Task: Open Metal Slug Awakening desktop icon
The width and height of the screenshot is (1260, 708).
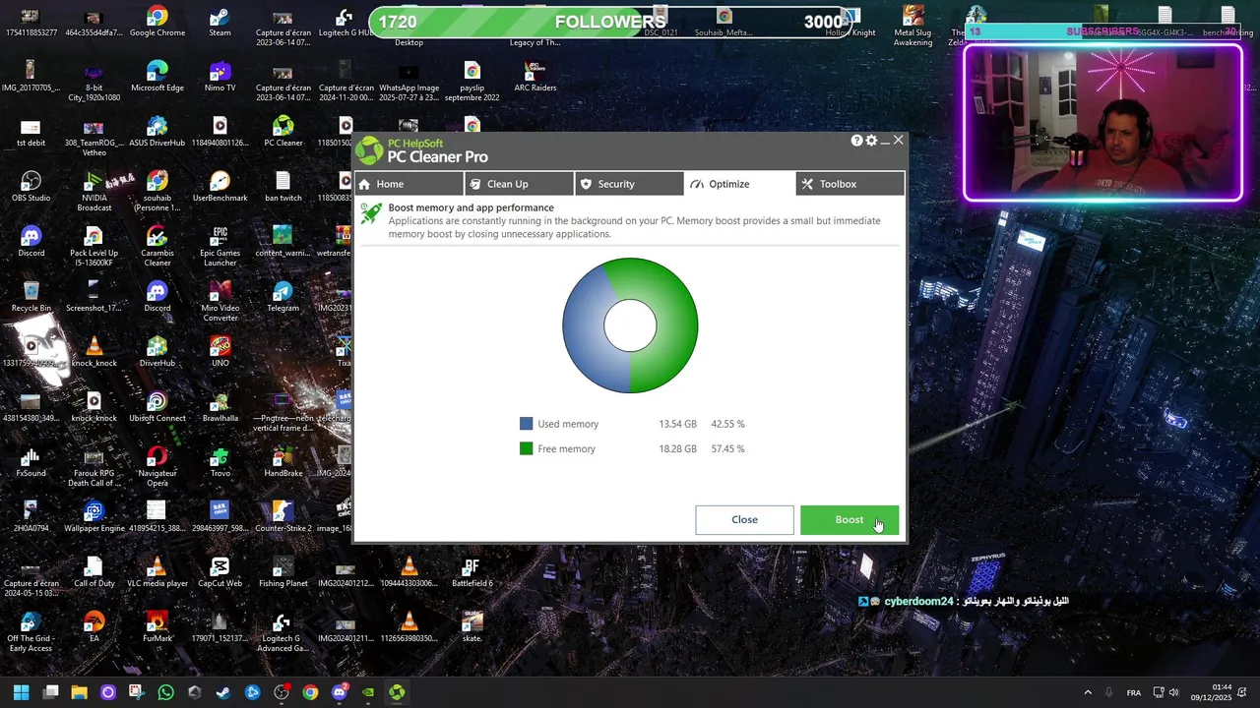Action: point(913,28)
